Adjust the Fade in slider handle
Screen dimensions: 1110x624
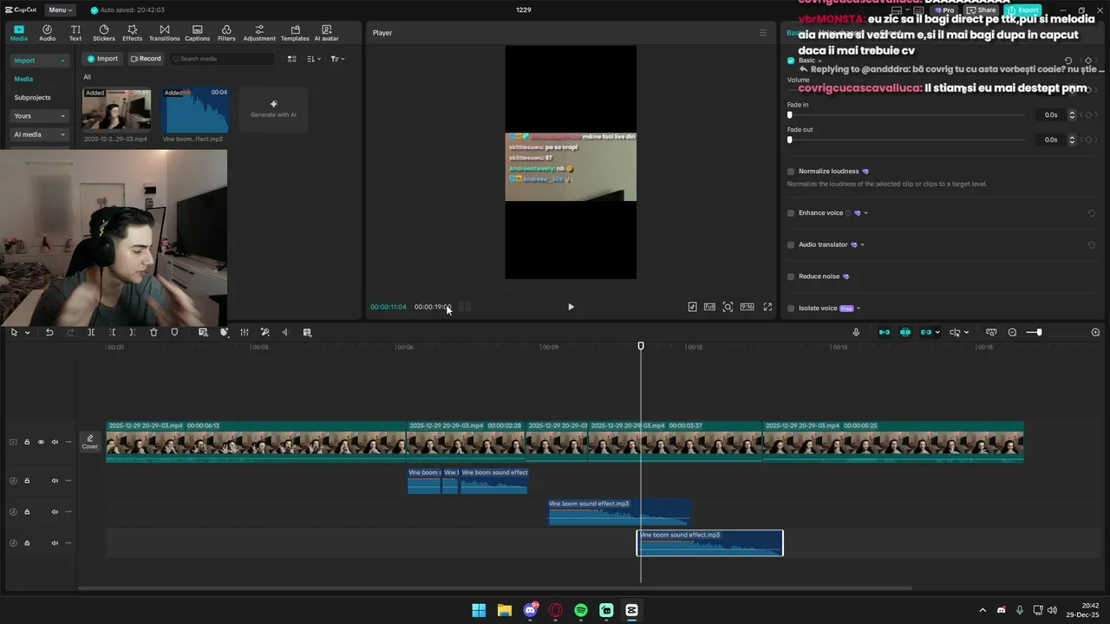point(790,114)
